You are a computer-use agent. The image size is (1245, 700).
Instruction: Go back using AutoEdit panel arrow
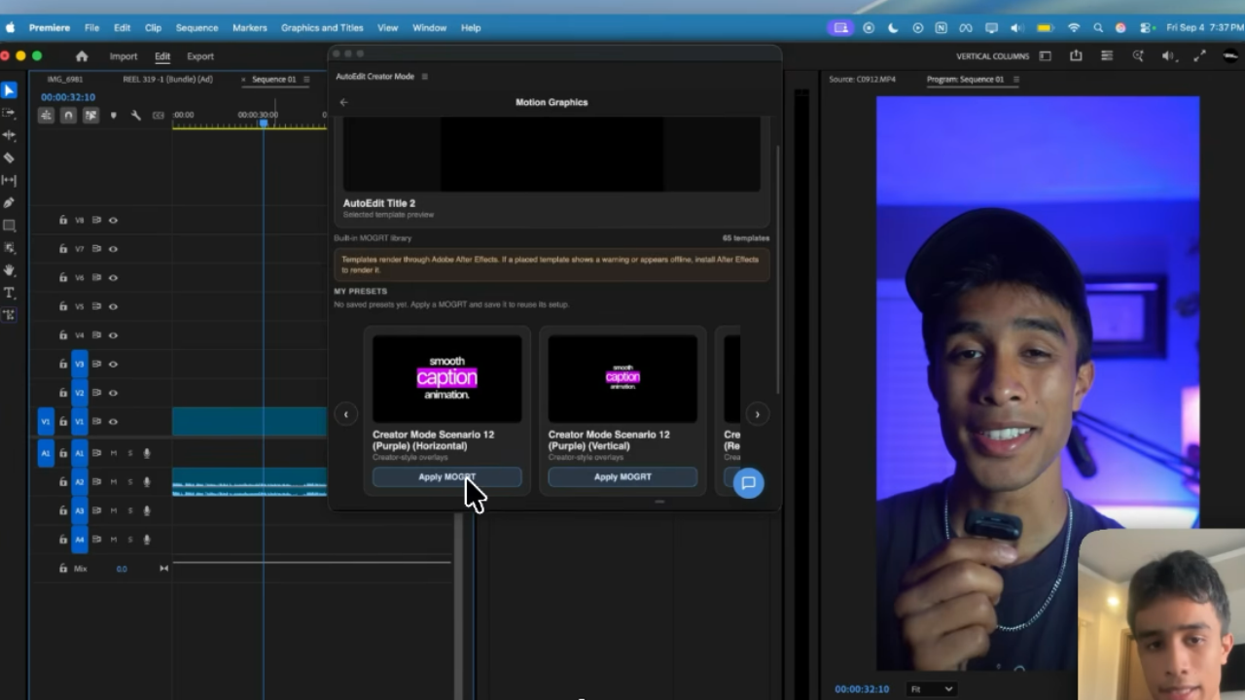343,102
